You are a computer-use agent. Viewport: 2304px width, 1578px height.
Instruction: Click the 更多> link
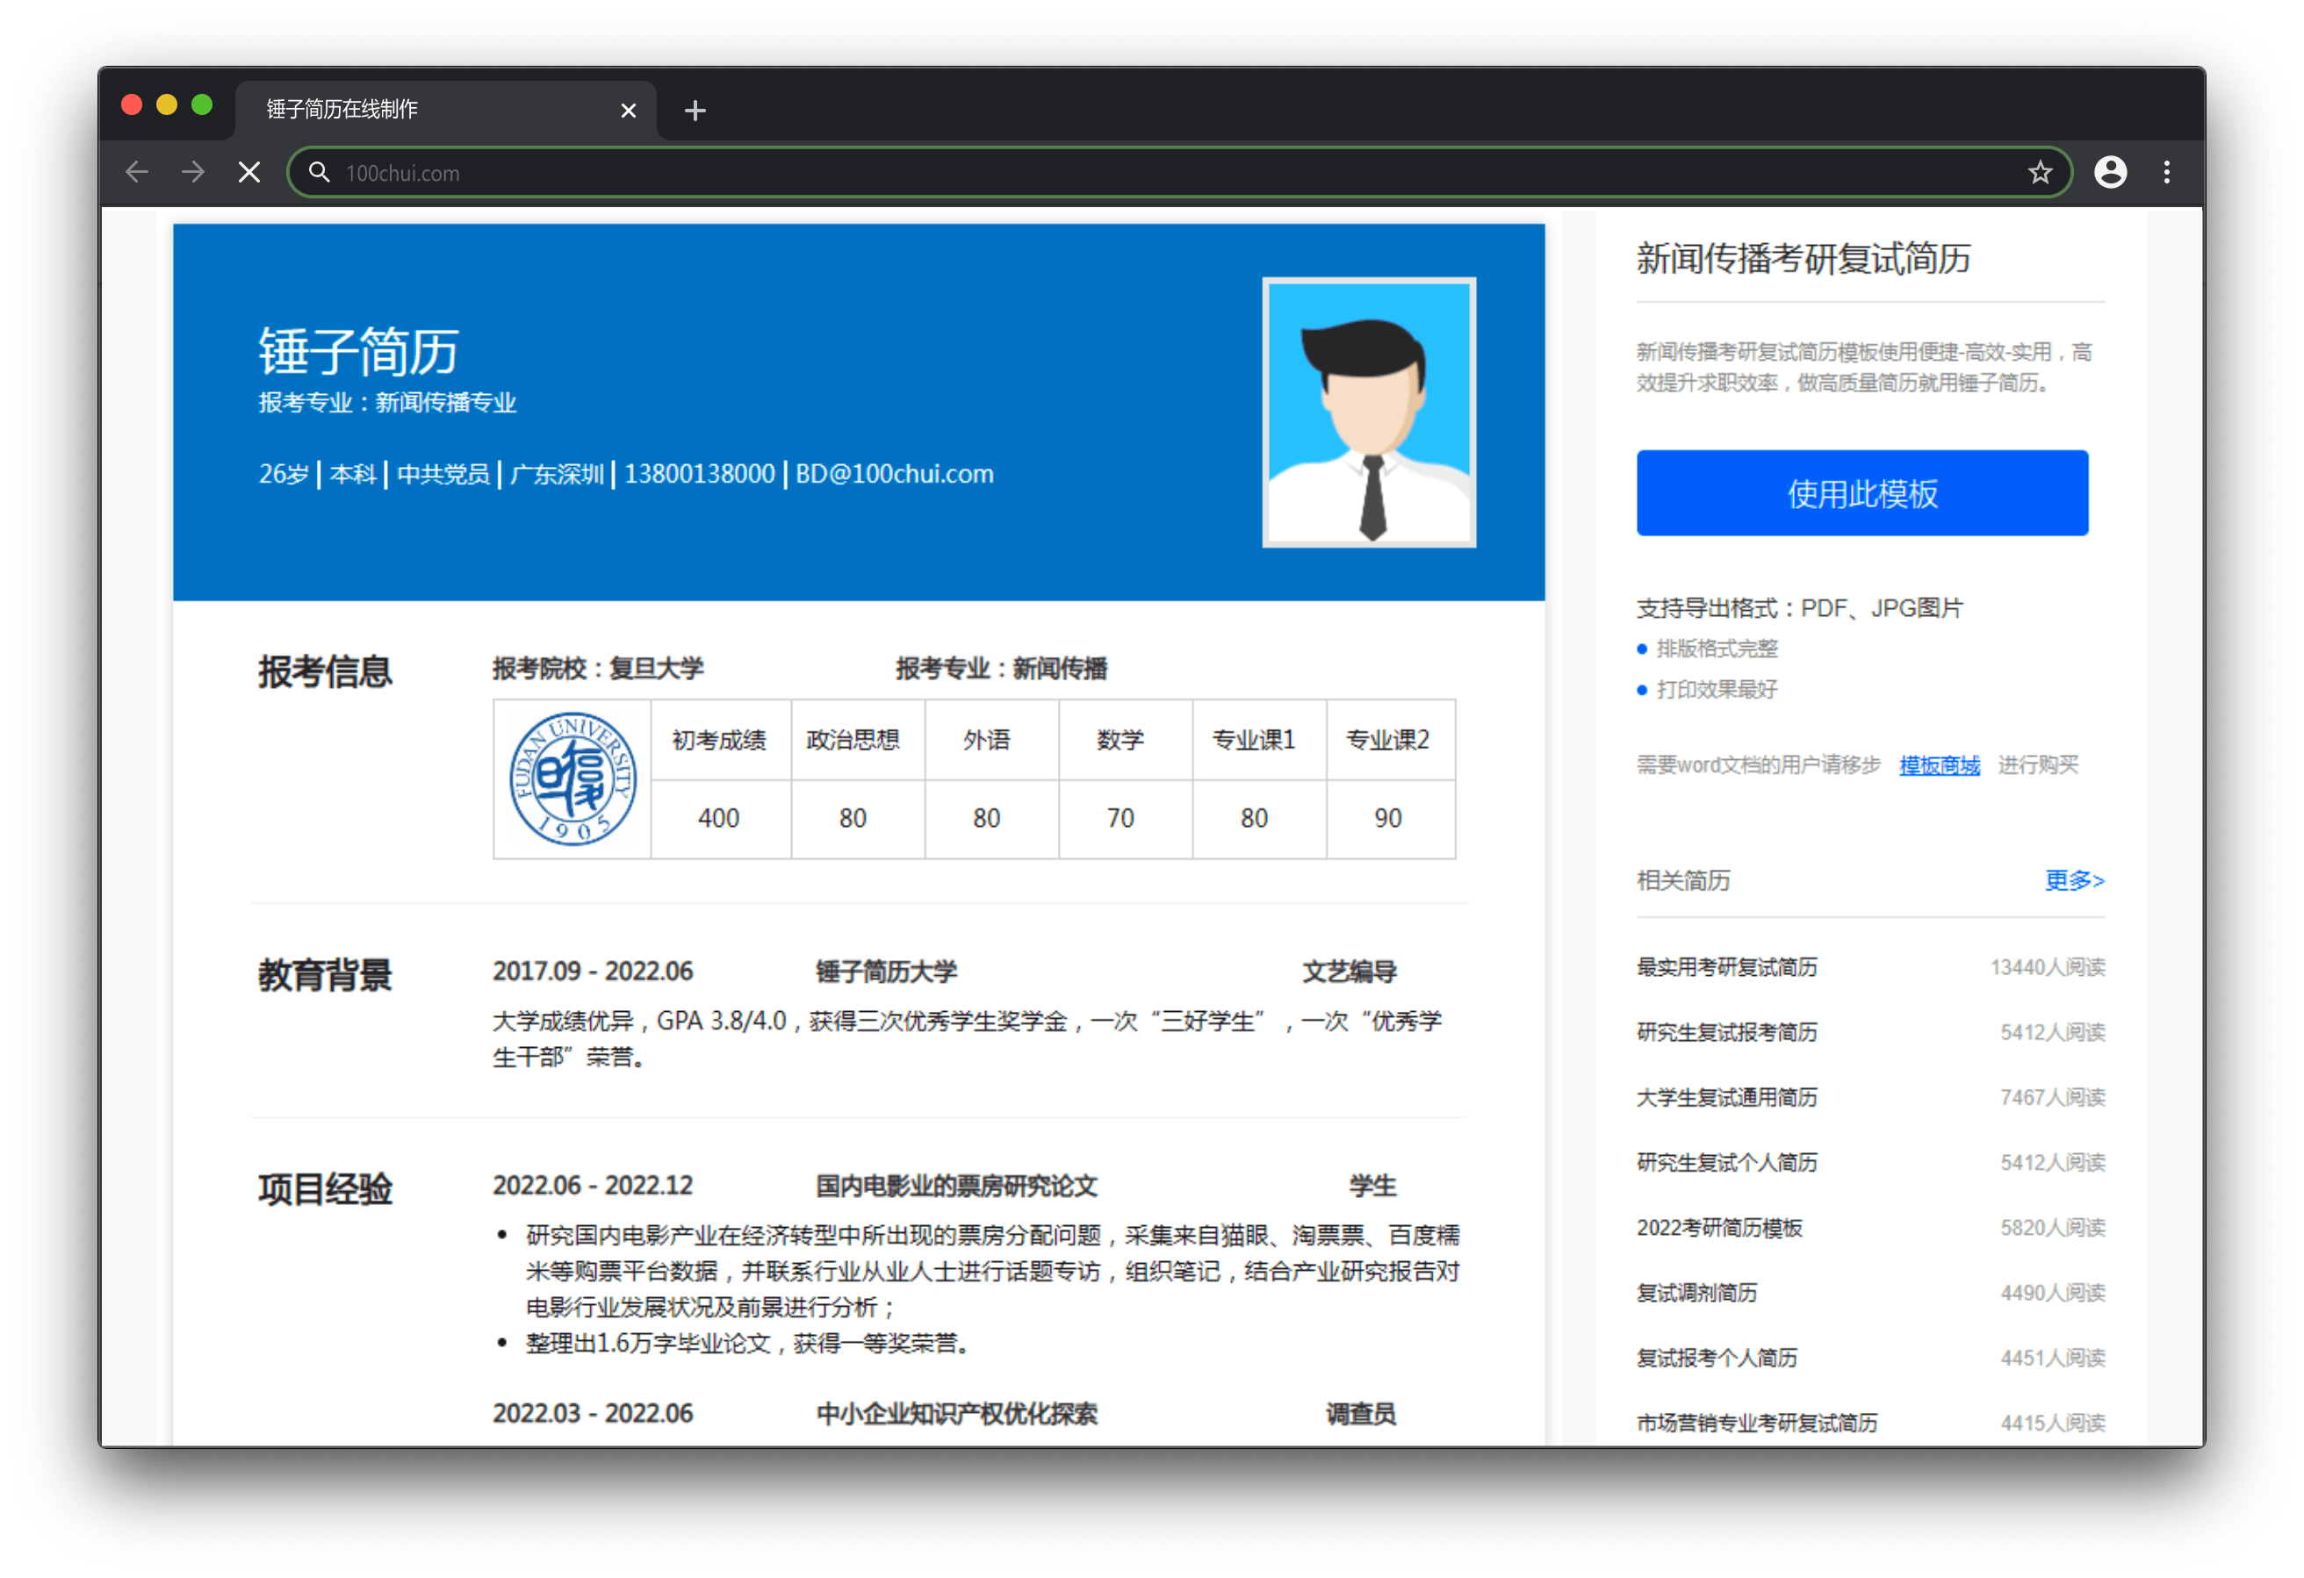[x=2074, y=880]
